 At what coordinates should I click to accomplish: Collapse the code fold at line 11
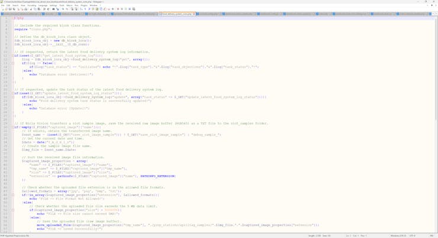(13, 56)
